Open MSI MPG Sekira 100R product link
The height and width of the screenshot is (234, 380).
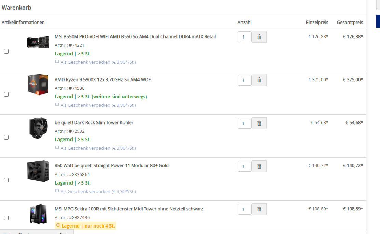pyautogui.click(x=129, y=209)
